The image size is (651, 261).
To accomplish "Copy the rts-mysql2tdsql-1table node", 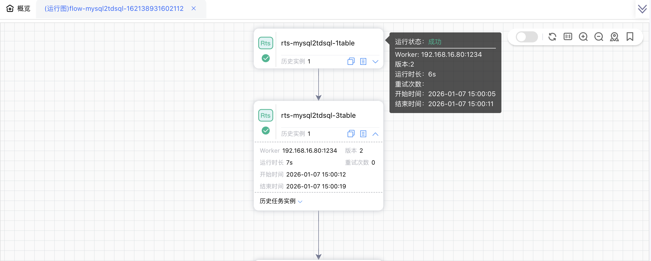I will pyautogui.click(x=351, y=61).
